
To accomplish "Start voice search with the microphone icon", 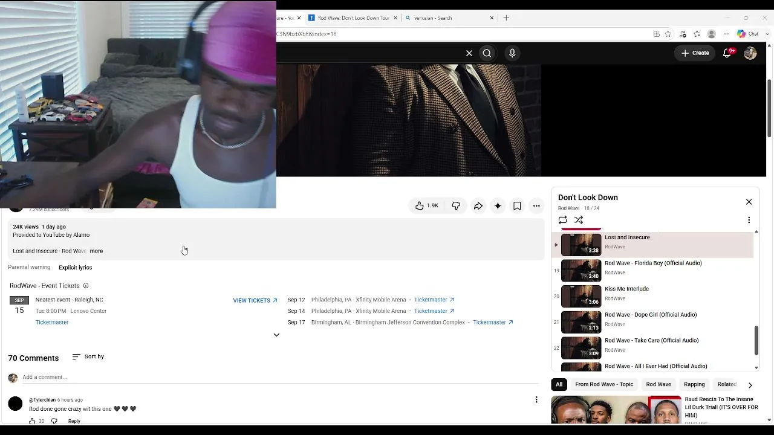I will (512, 53).
